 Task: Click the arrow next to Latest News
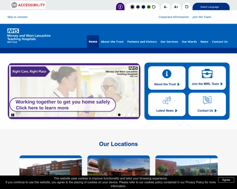176,111
